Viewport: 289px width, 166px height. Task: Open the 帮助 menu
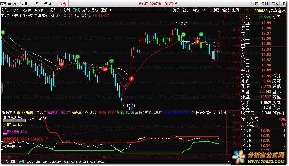pos(47,4)
